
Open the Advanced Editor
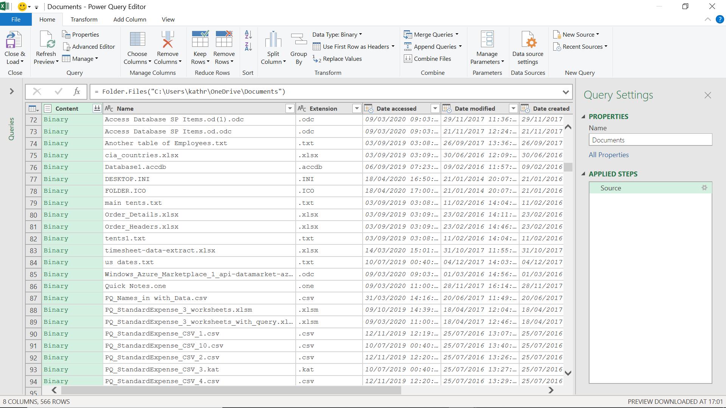[x=88, y=46]
